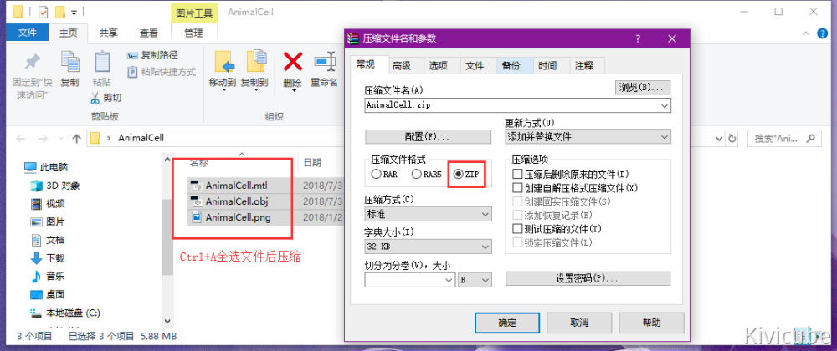Click the Rename (重命名) ribbon icon
837x351 pixels.
tap(323, 63)
